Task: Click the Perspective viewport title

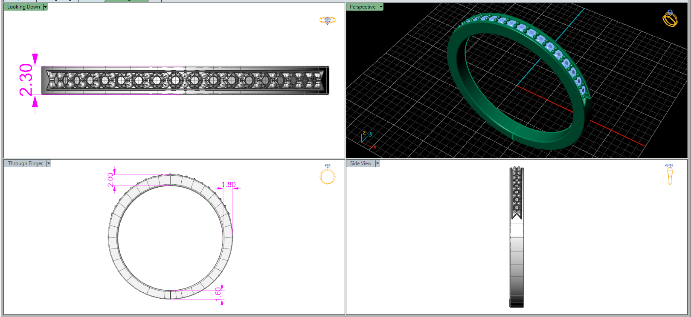Action: point(363,7)
